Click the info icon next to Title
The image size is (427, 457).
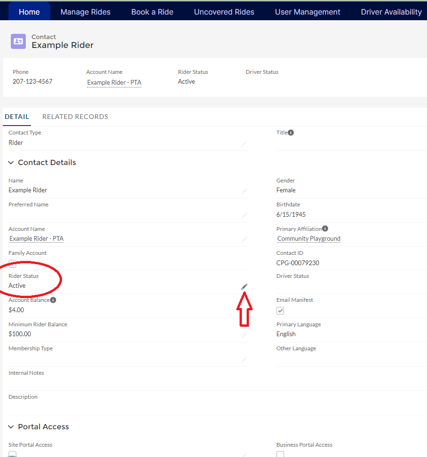tap(291, 133)
